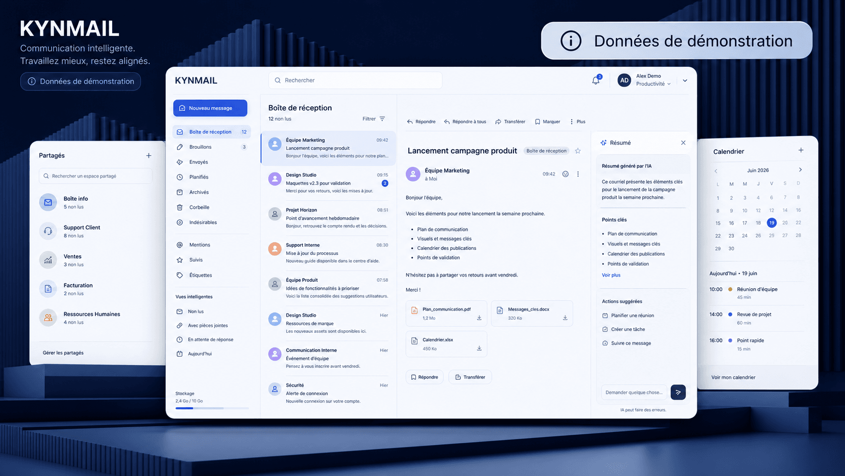
Task: Open the Plus overflow menu
Action: 577,122
